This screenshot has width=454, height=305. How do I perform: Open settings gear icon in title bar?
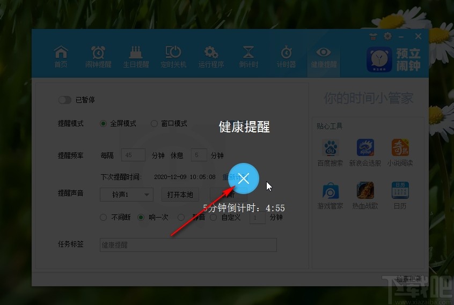pos(387,36)
